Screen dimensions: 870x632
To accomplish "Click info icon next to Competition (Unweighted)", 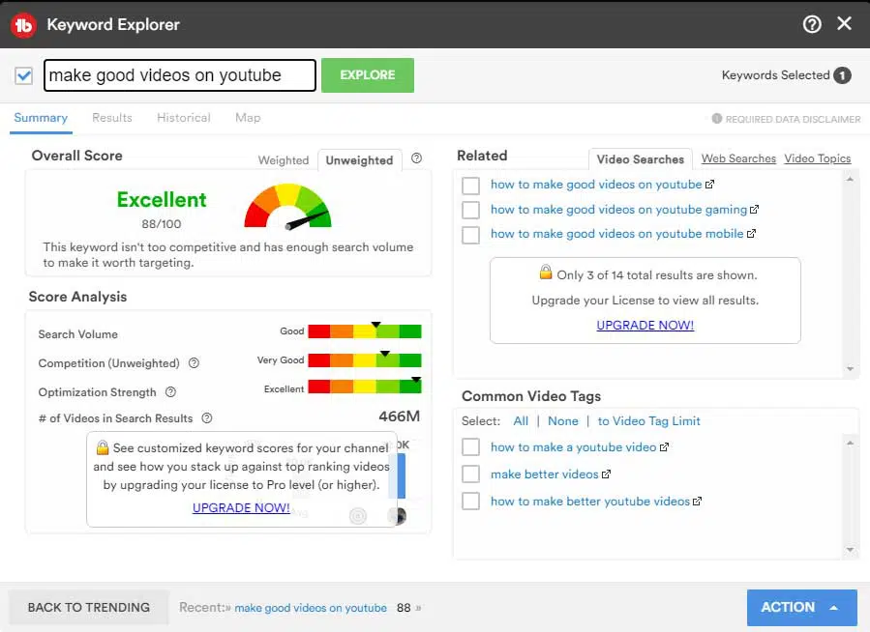I will [x=194, y=363].
